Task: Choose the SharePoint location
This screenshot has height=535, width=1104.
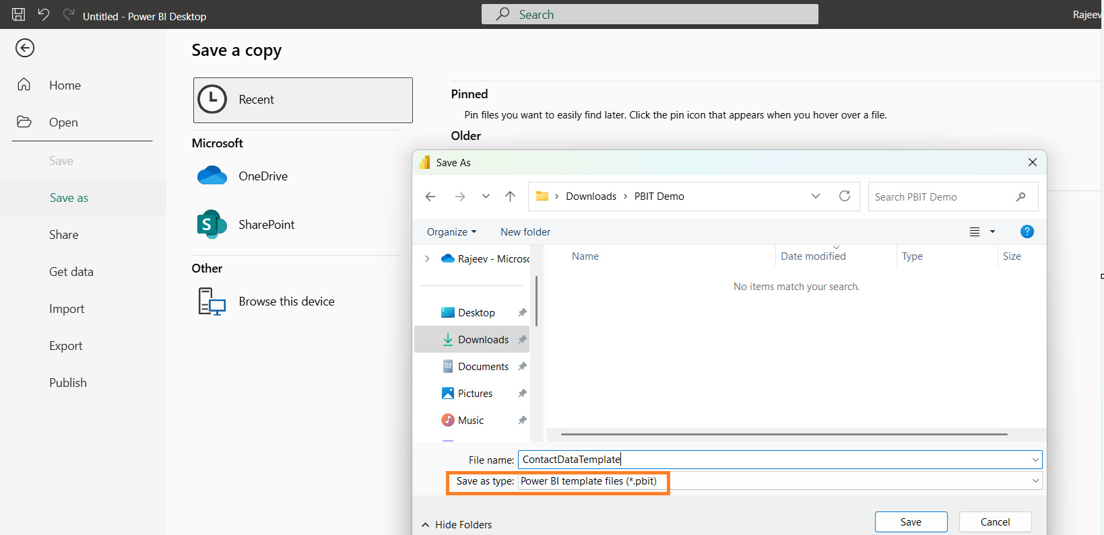Action: (265, 225)
